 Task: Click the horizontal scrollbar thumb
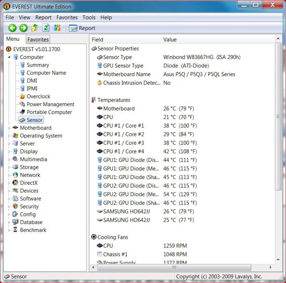[x=174, y=267]
